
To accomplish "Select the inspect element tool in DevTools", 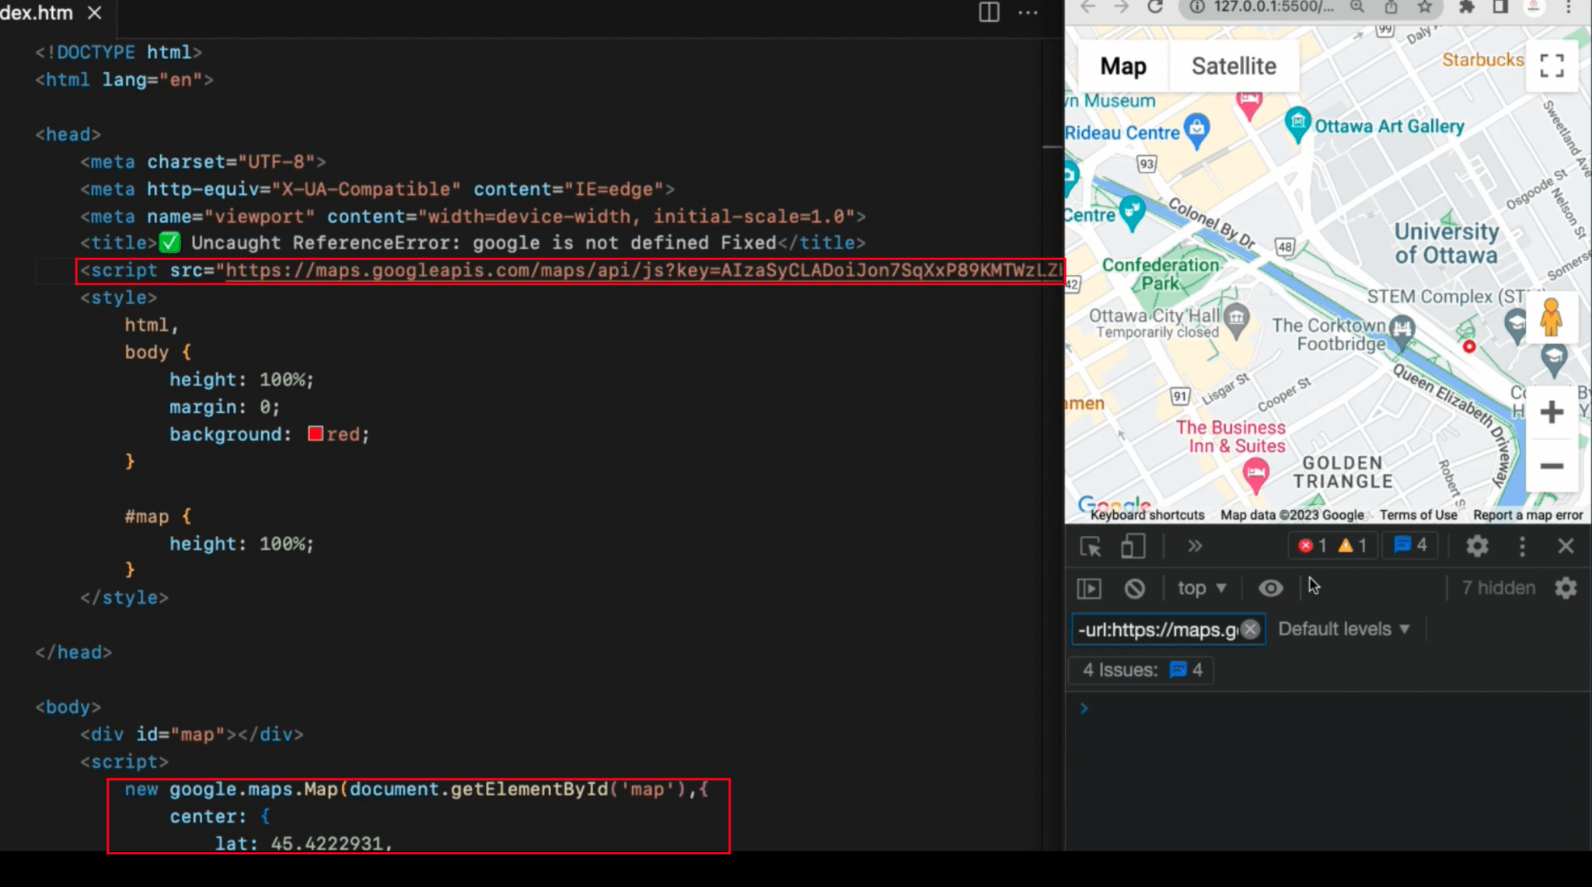I will click(1091, 546).
